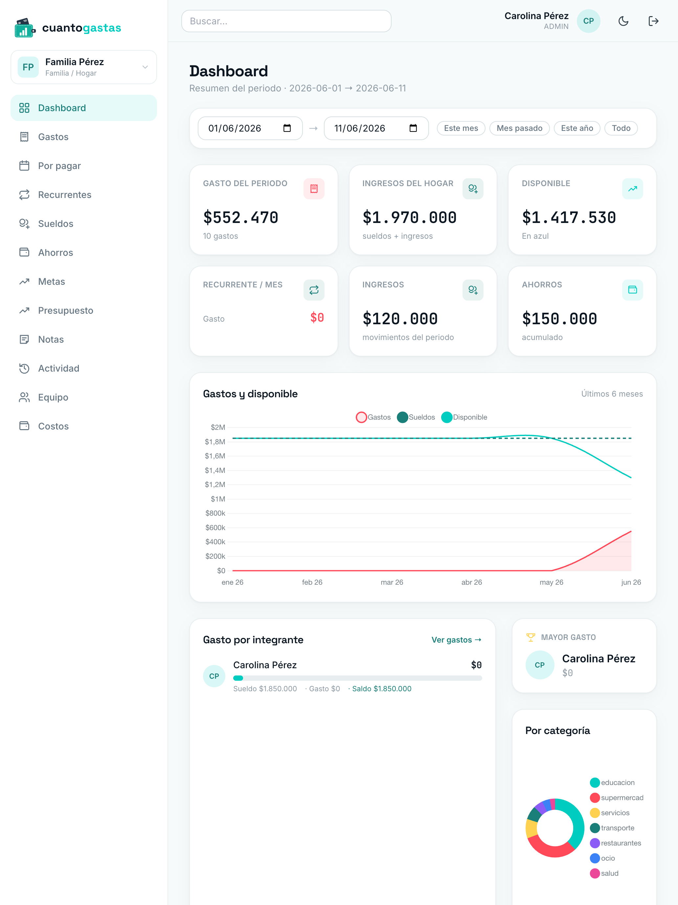Click the $552.470 gasto del periodo value
The width and height of the screenshot is (678, 905).
point(241,217)
